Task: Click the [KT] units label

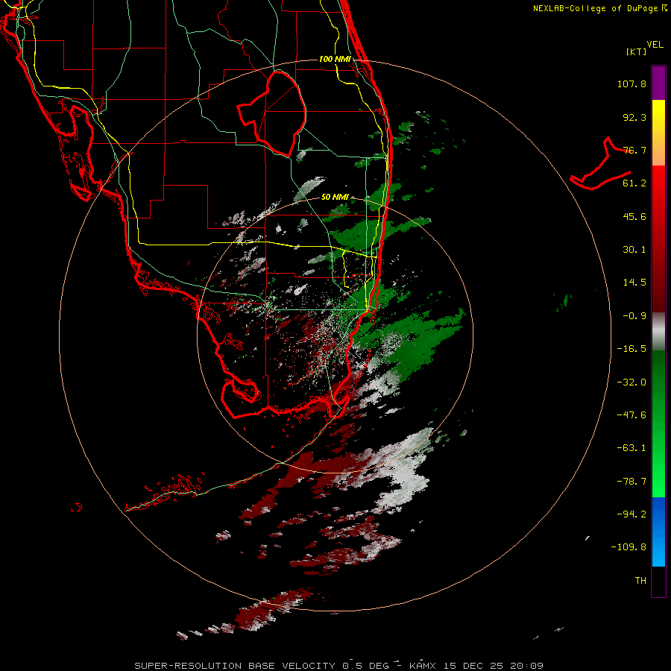Action: (x=637, y=51)
